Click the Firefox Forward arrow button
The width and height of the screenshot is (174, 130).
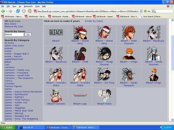(x=10, y=11)
